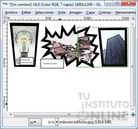138x129 pixels.
Task: Open the px units dropdown
Action: pos(35,122)
